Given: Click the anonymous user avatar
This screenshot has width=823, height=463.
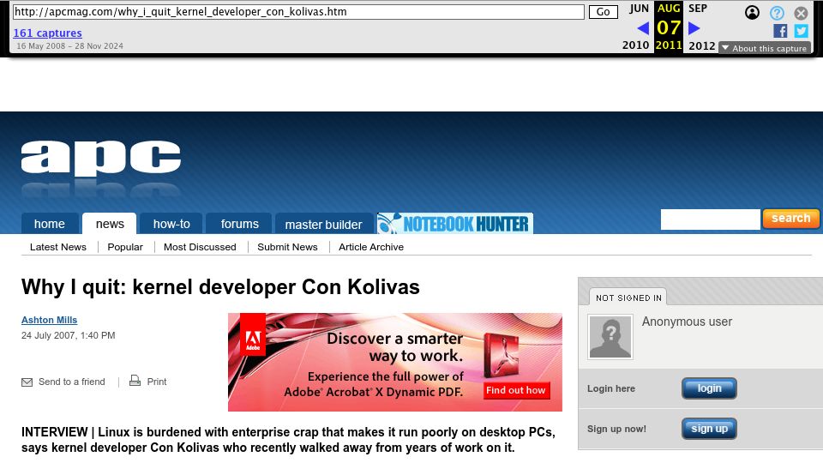Looking at the screenshot, I should tap(610, 337).
